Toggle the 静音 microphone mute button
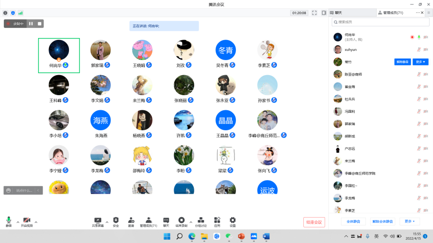 click(x=9, y=221)
